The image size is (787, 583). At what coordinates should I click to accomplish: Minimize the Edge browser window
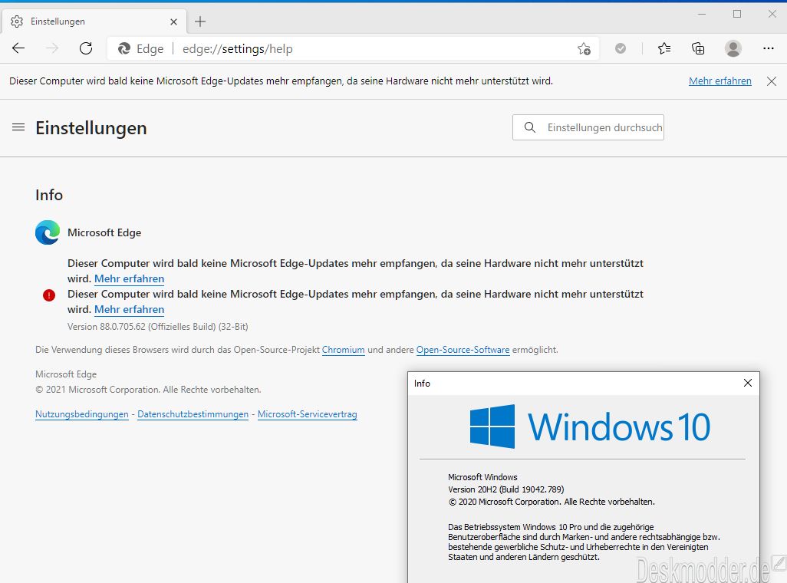tap(702, 14)
